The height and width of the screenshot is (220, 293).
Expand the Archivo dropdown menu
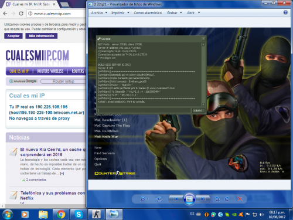(x=99, y=13)
